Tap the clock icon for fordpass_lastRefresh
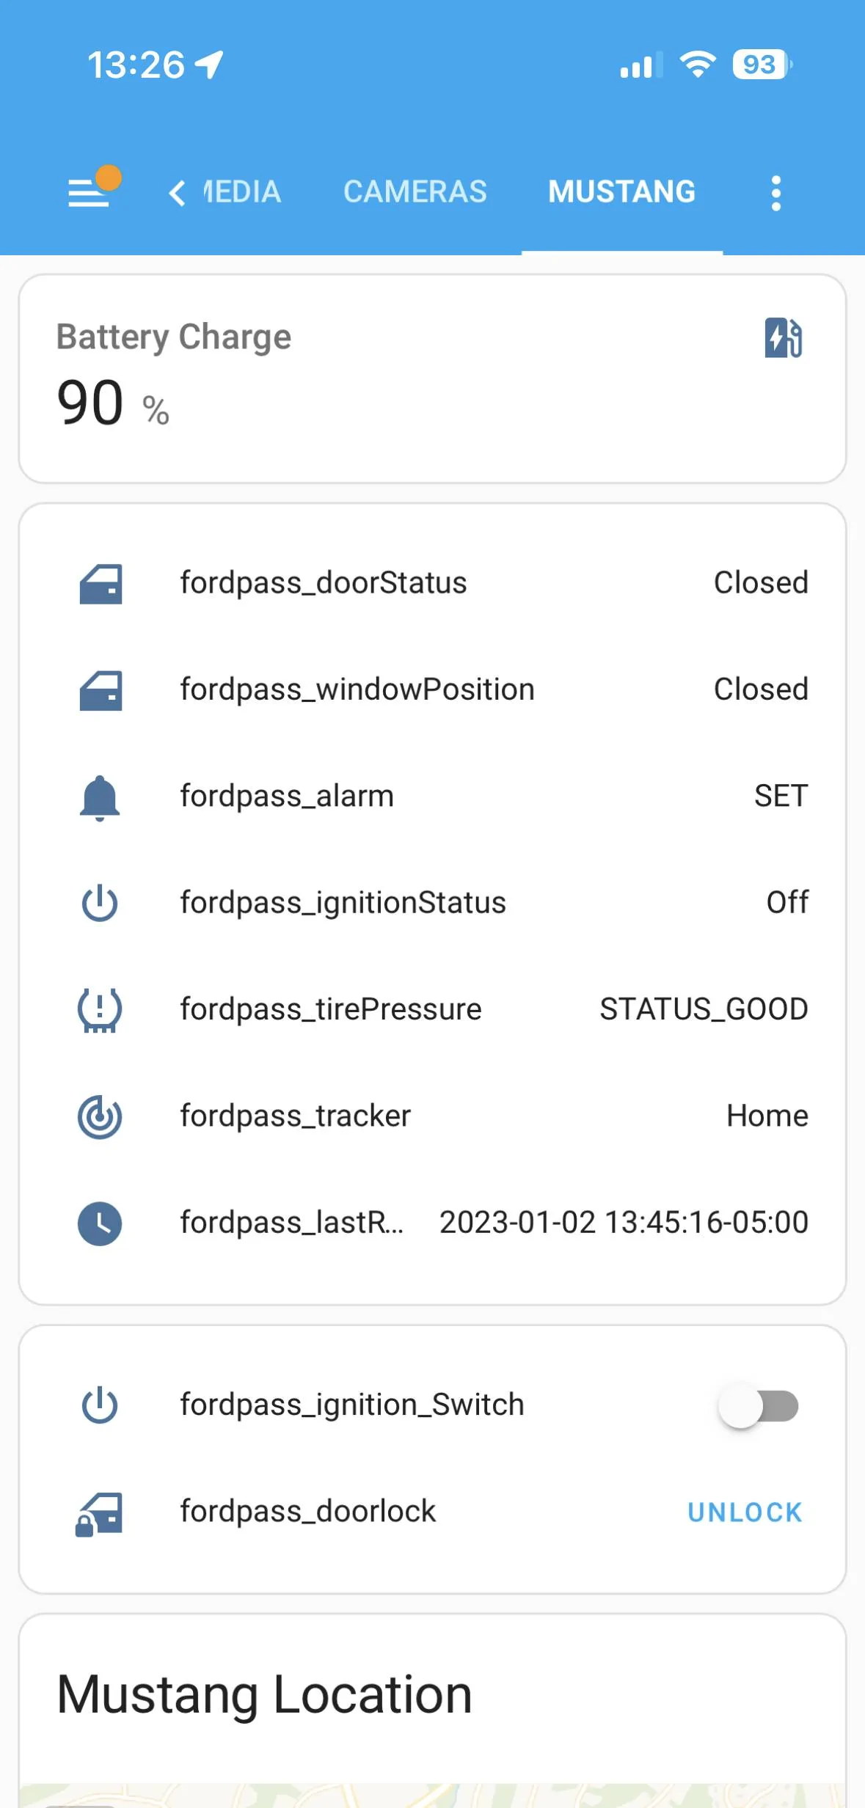The height and width of the screenshot is (1808, 865). click(x=100, y=1223)
